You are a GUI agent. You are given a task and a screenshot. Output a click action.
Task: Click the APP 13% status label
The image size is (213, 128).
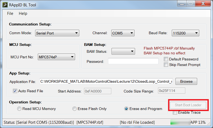(198, 122)
